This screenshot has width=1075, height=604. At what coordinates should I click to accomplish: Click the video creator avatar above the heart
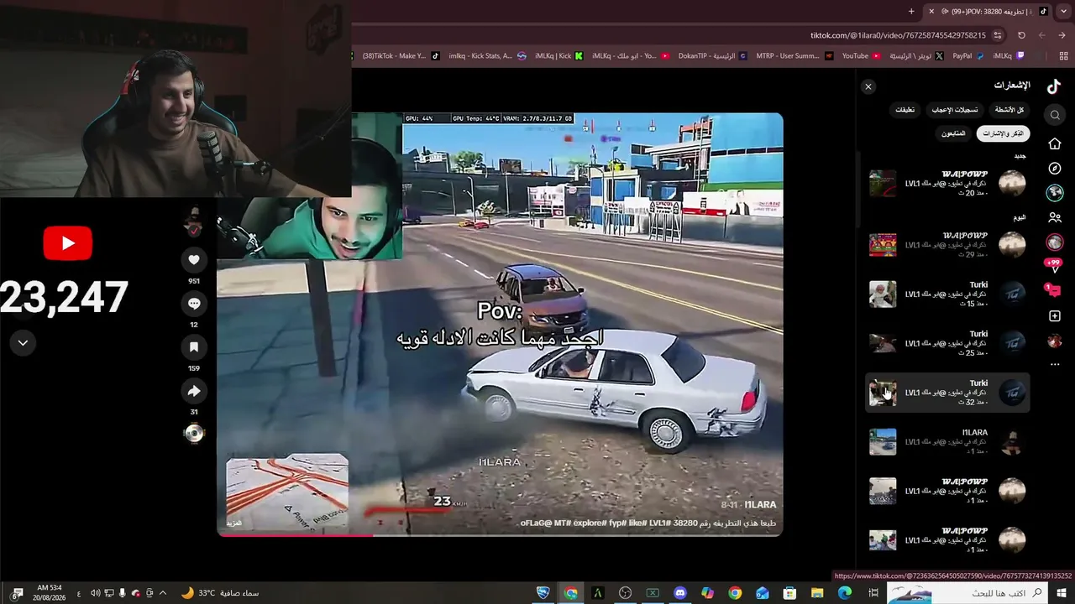coord(194,221)
